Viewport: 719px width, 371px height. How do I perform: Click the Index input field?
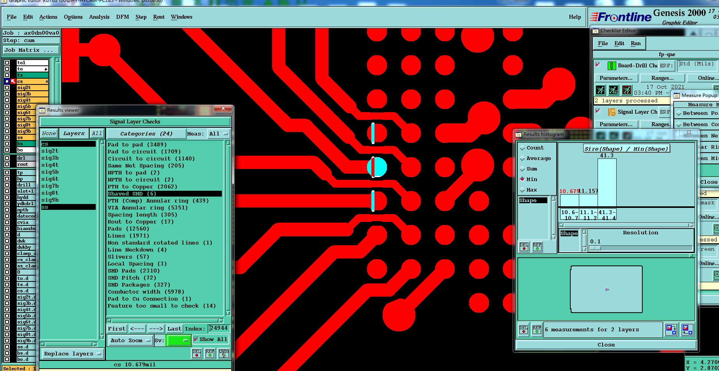click(219, 329)
